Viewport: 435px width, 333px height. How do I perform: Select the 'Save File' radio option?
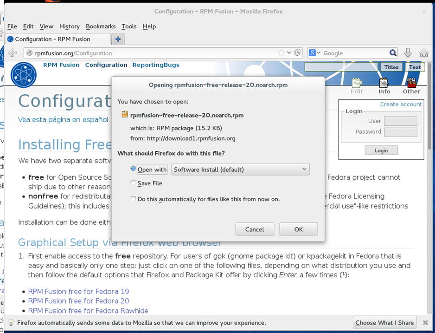point(134,183)
